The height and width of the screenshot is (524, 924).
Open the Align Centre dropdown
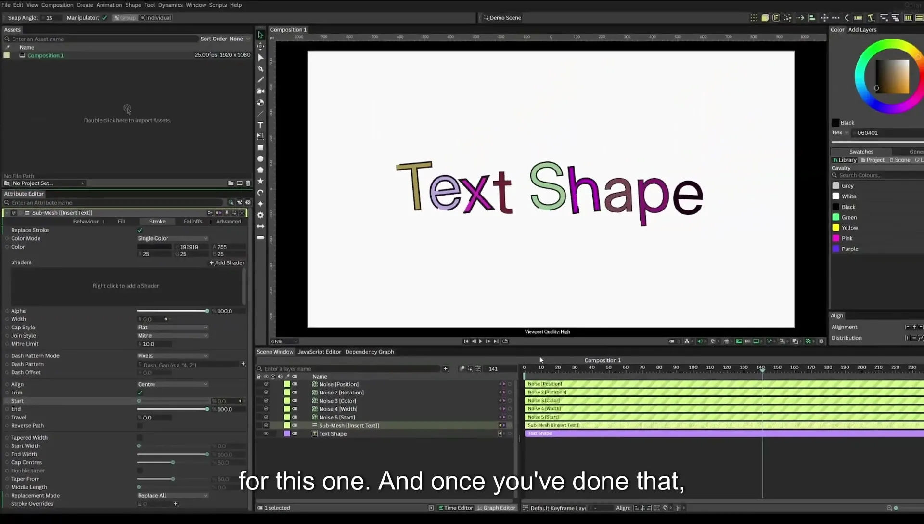(x=172, y=384)
